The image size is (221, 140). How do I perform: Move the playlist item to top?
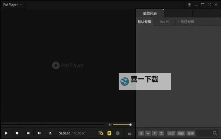tap(141, 133)
